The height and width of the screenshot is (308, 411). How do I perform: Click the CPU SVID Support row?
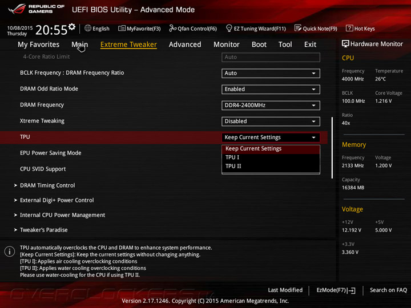coord(43,169)
